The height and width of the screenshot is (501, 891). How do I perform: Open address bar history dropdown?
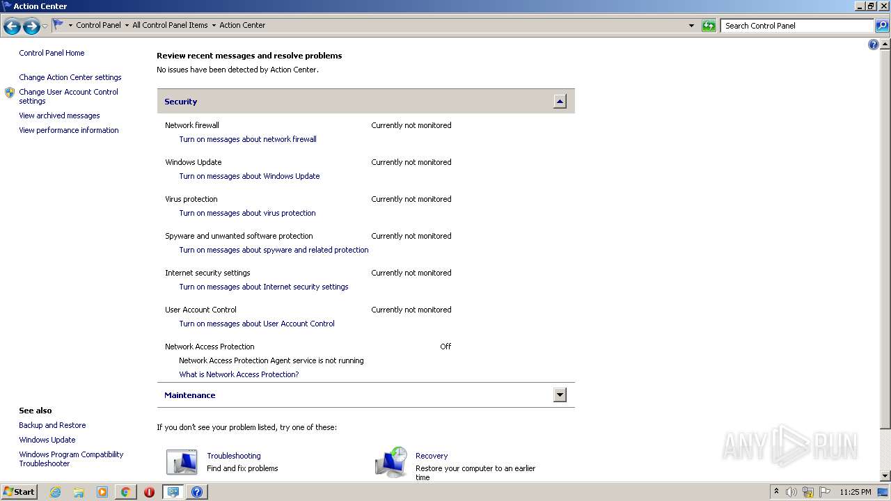(x=691, y=26)
